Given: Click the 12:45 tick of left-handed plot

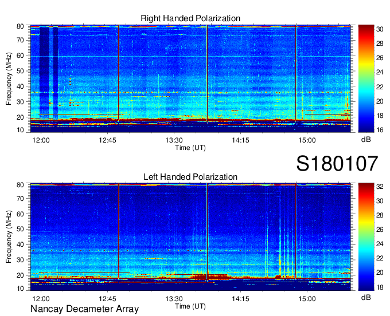Looking at the screenshot, I should tap(107, 299).
